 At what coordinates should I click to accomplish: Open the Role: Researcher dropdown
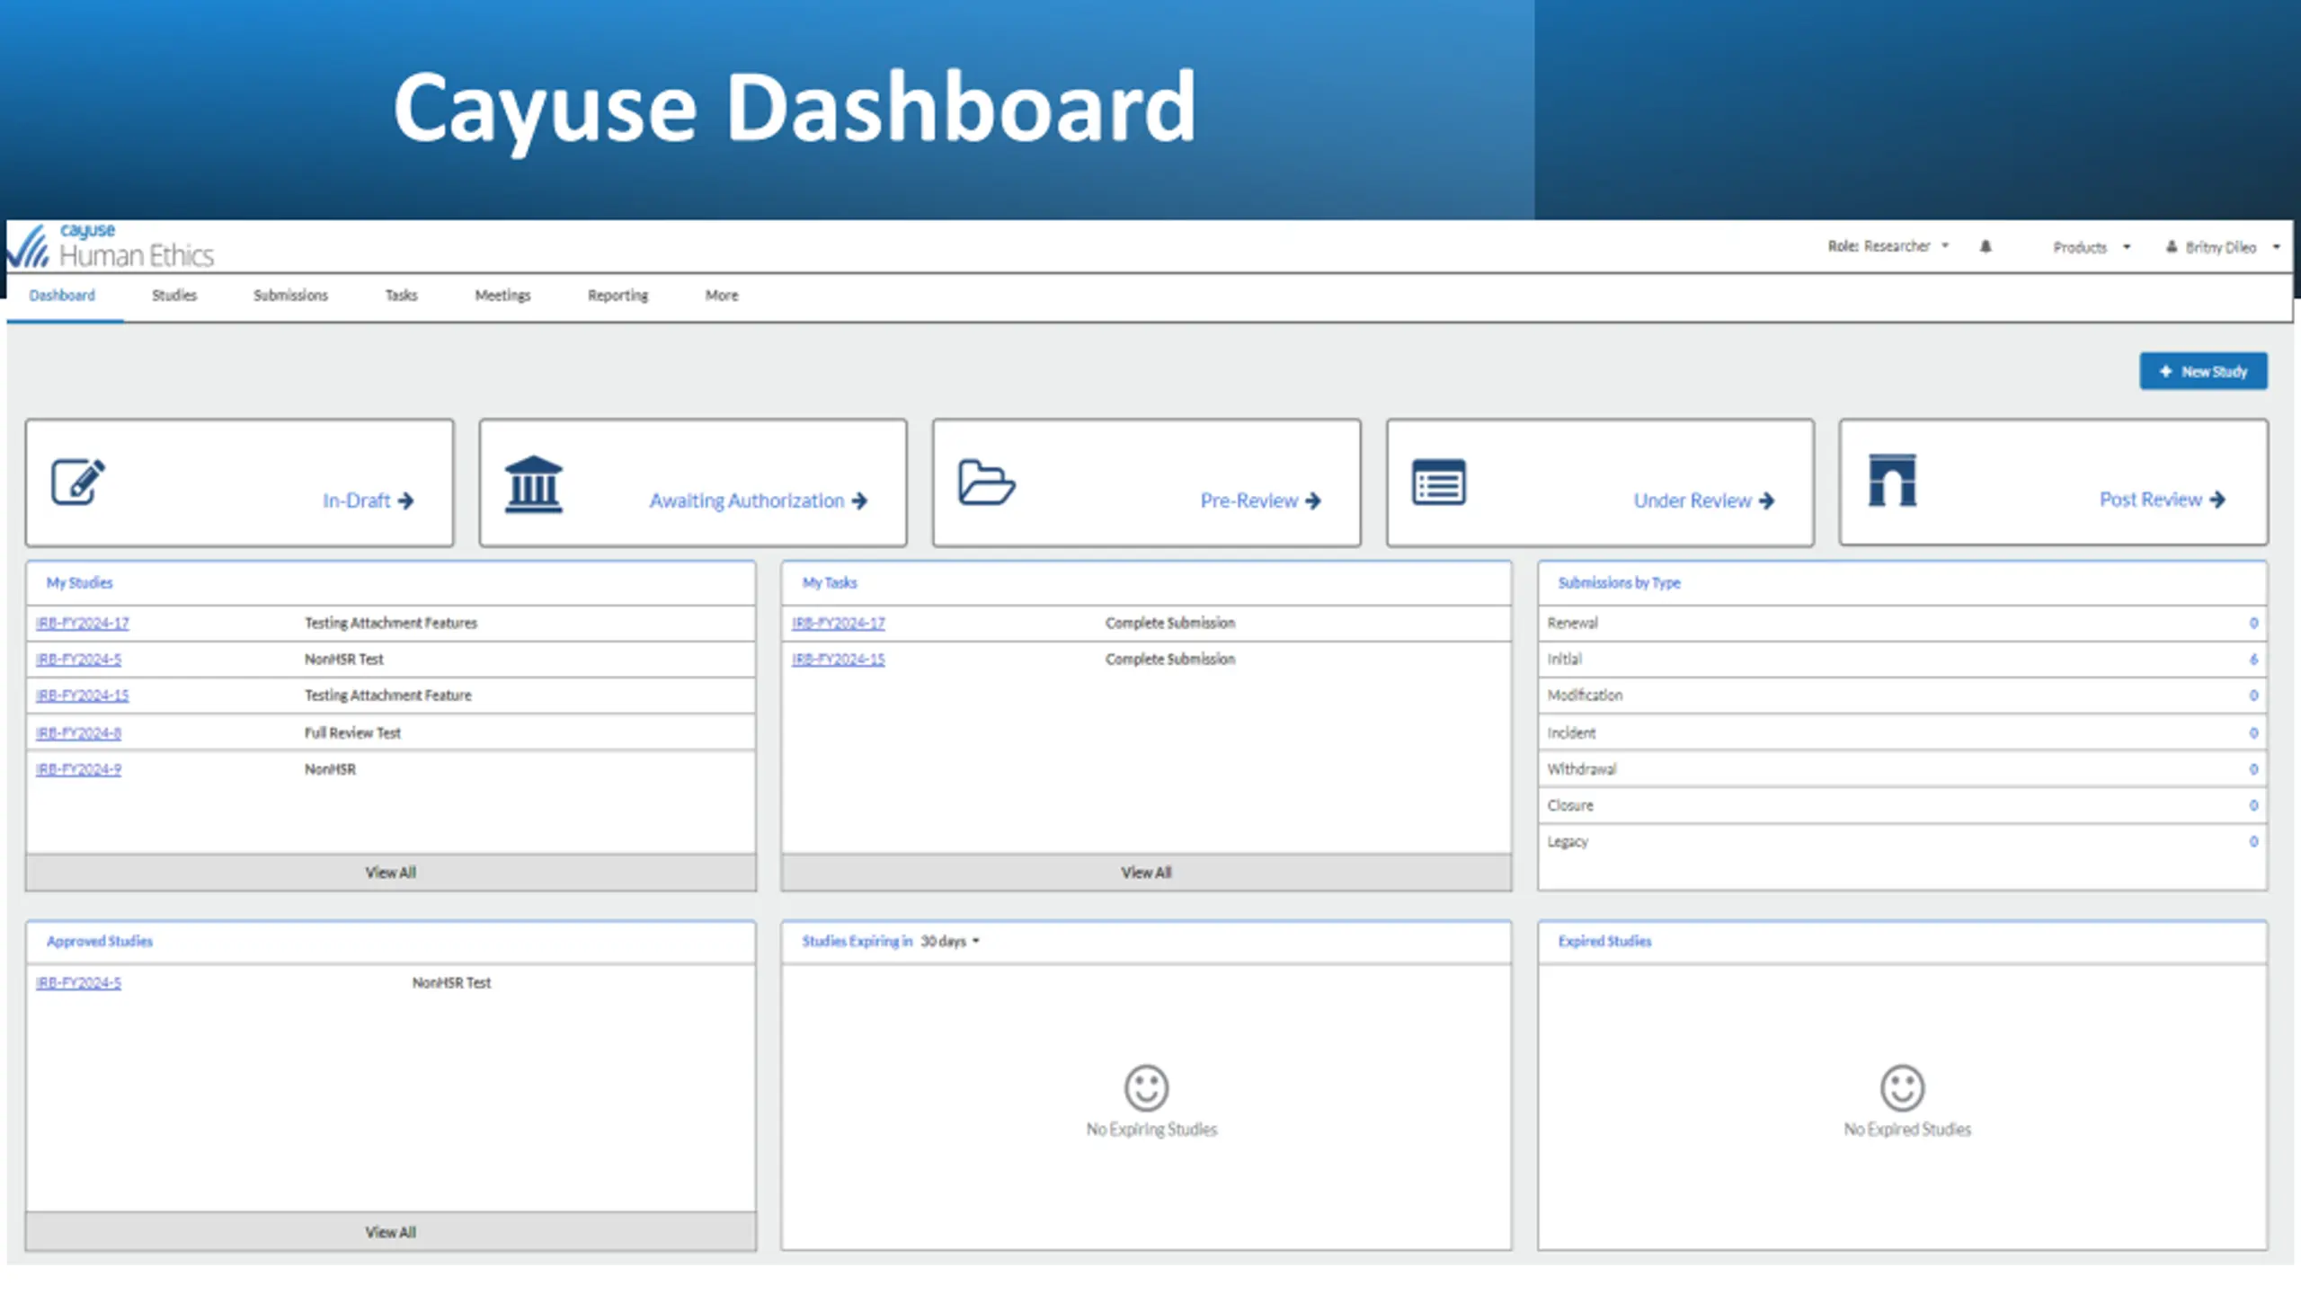pos(1888,246)
